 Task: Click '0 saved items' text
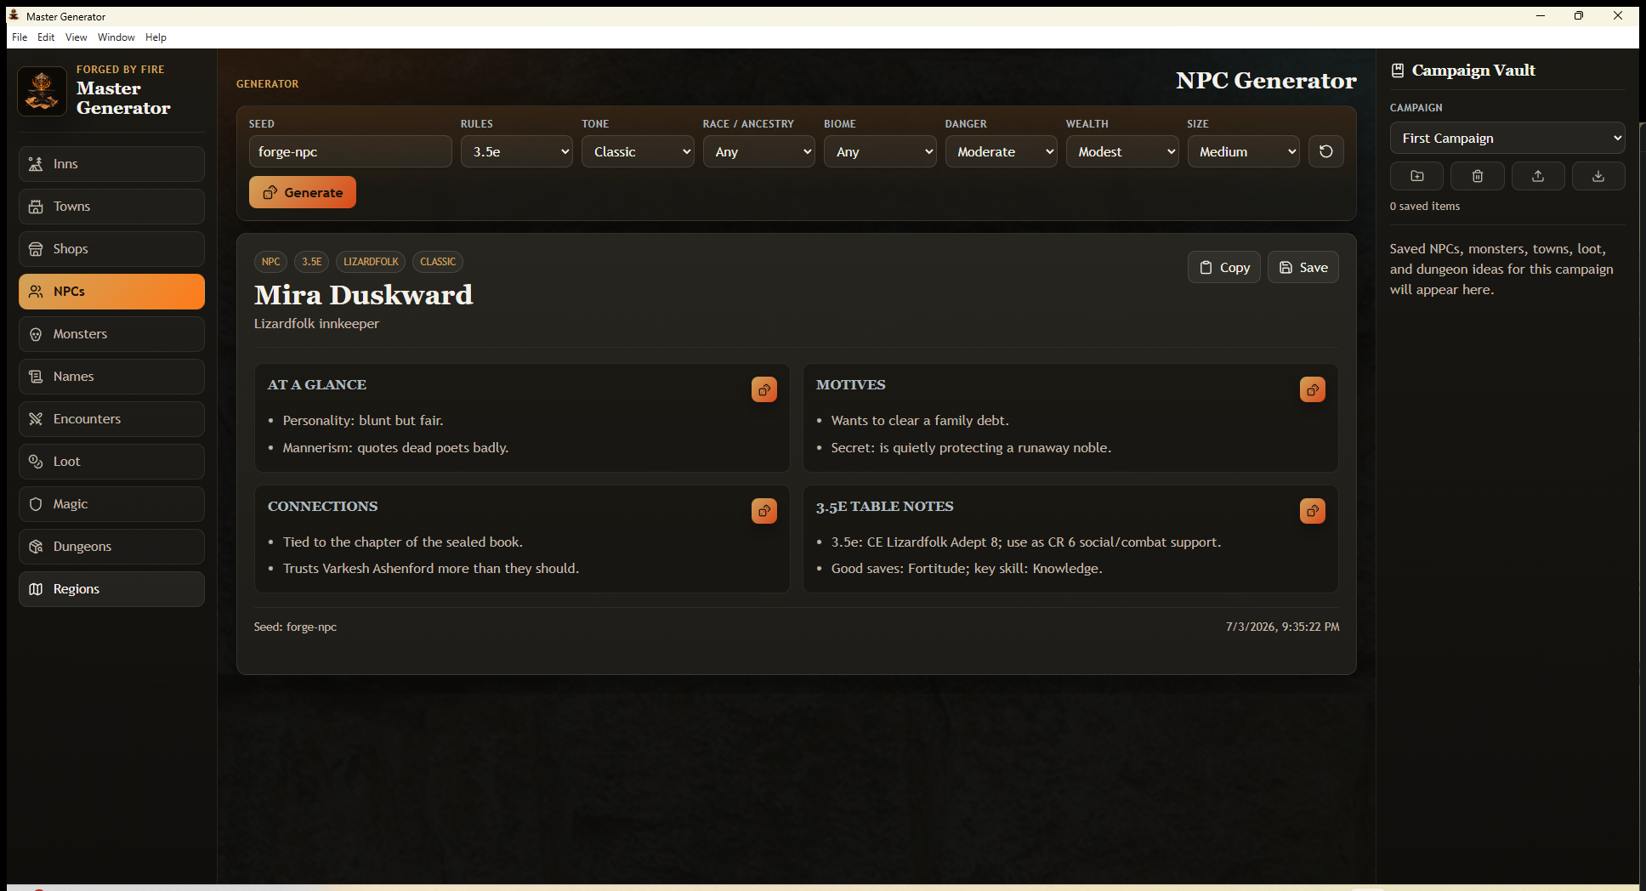1425,207
